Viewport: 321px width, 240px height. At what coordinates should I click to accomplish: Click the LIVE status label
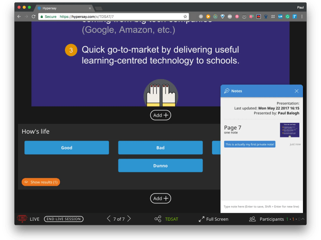tap(35, 219)
